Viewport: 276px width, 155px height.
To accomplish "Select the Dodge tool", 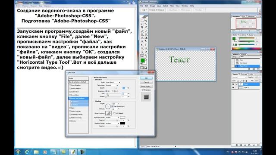I will (146, 41).
